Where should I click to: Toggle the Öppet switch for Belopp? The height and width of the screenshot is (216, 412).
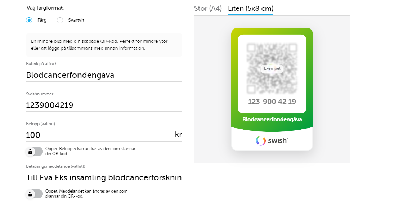pyautogui.click(x=35, y=152)
